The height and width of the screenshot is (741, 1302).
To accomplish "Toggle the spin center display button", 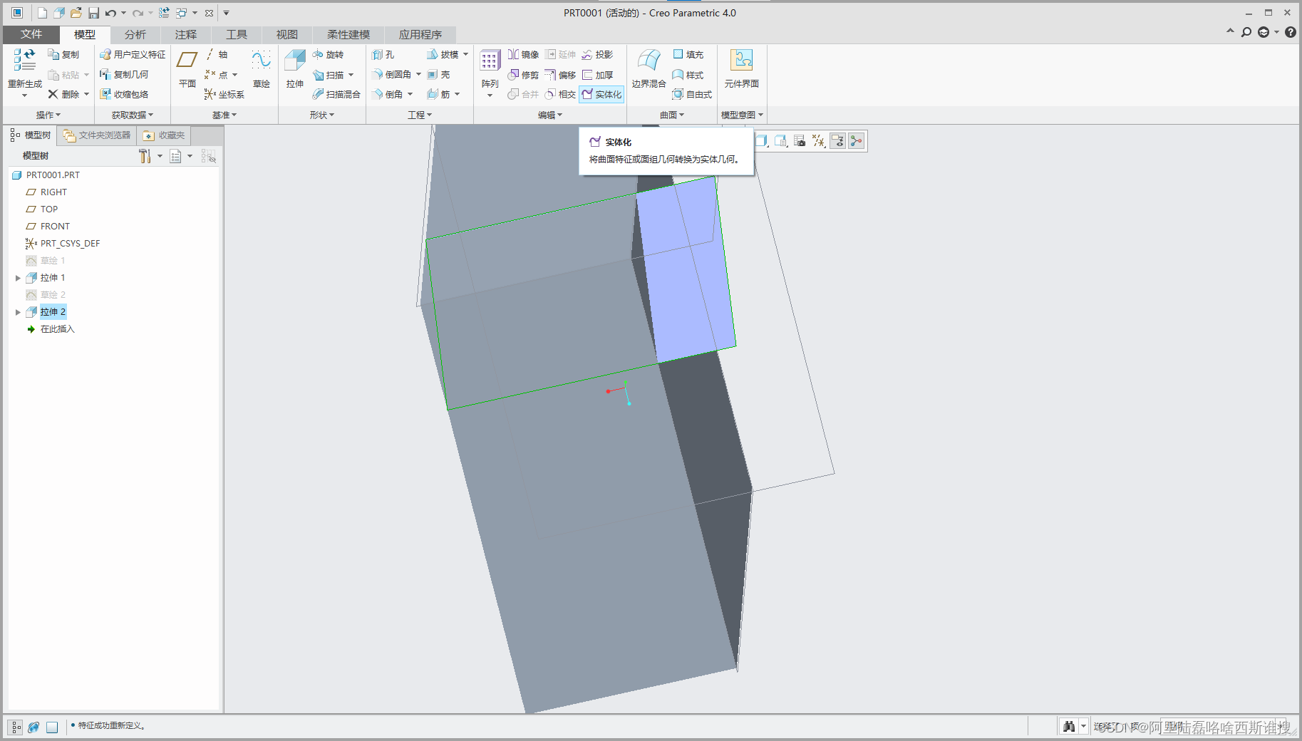I will 856,141.
